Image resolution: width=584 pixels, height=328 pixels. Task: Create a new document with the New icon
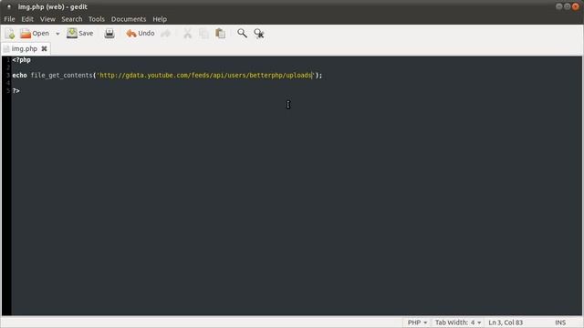click(x=10, y=34)
